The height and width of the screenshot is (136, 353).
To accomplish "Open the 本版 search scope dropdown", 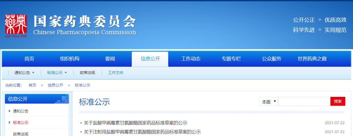I will pos(268,101).
